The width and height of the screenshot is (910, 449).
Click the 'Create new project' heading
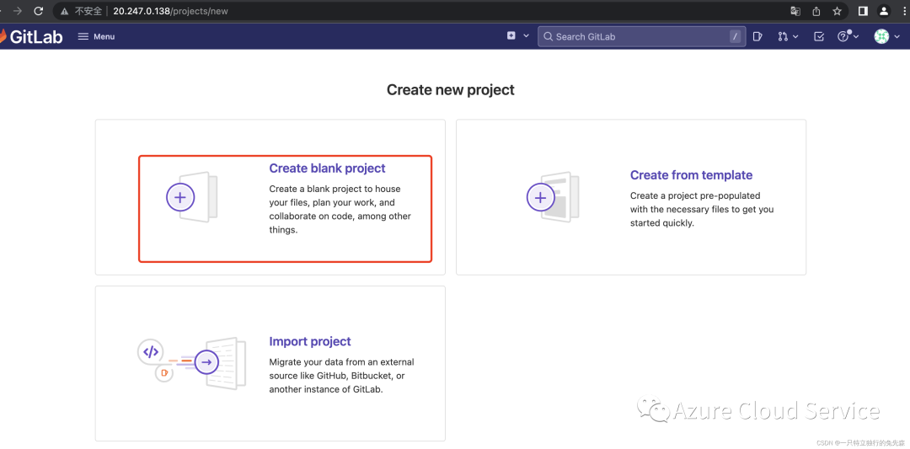tap(450, 90)
